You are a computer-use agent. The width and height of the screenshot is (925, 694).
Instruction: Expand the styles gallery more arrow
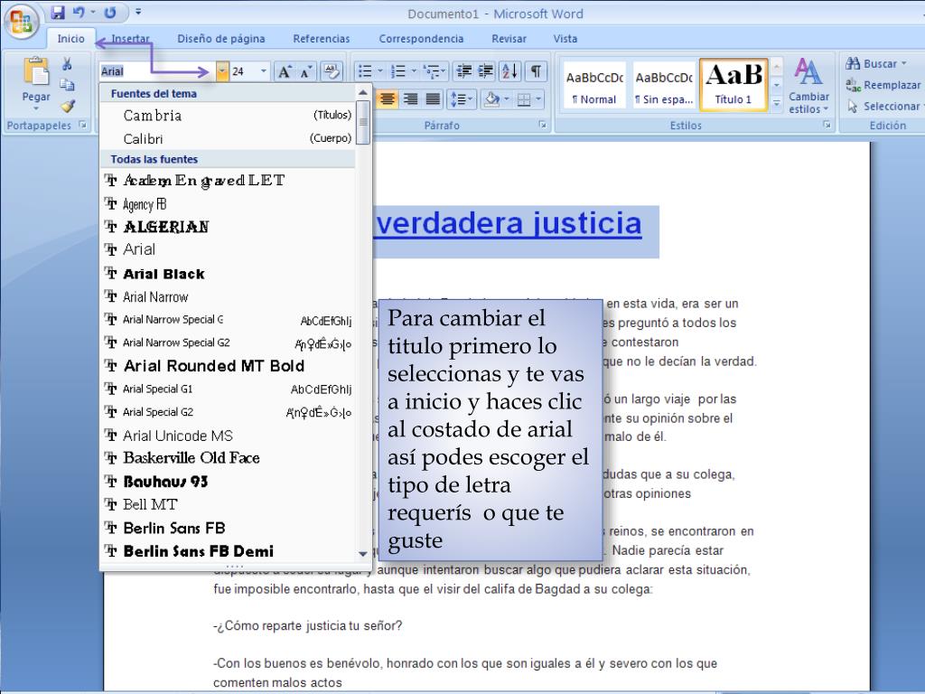[x=777, y=104]
